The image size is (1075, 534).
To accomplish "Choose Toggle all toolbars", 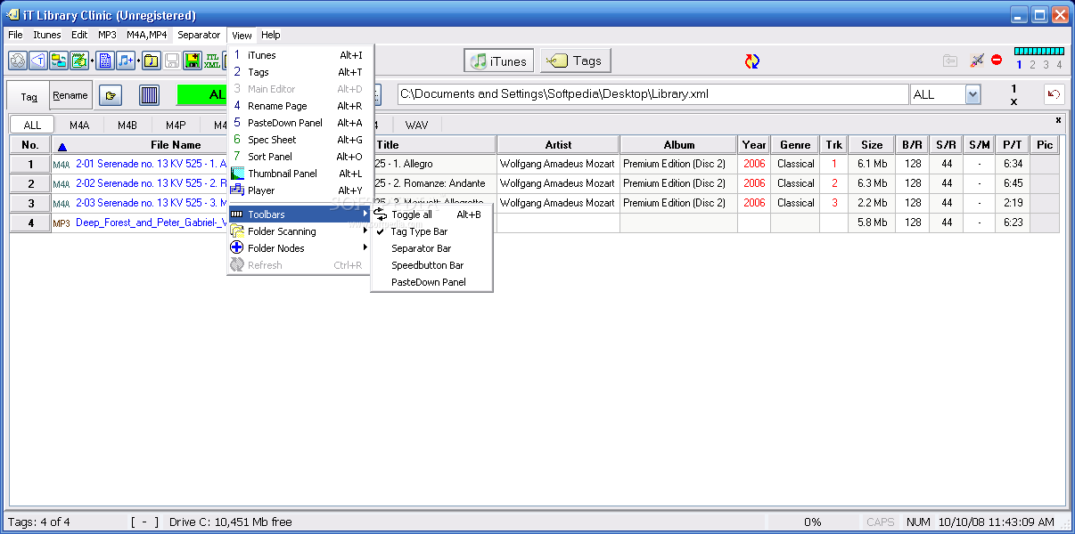I will coord(431,214).
